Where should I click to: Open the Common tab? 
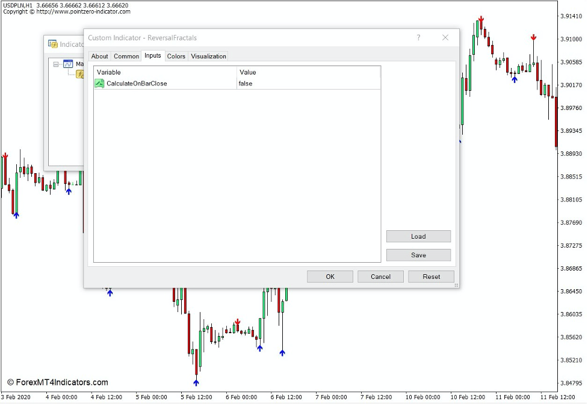(126, 56)
